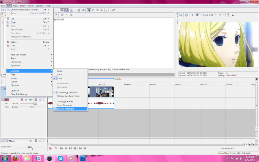This screenshot has width=259, height=162.
Task: Click Split Screen View icon in preview
Action: click(197, 15)
